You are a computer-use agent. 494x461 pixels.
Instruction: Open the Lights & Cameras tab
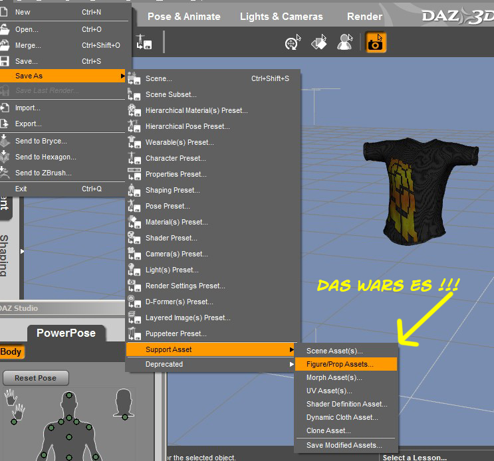pyautogui.click(x=281, y=17)
